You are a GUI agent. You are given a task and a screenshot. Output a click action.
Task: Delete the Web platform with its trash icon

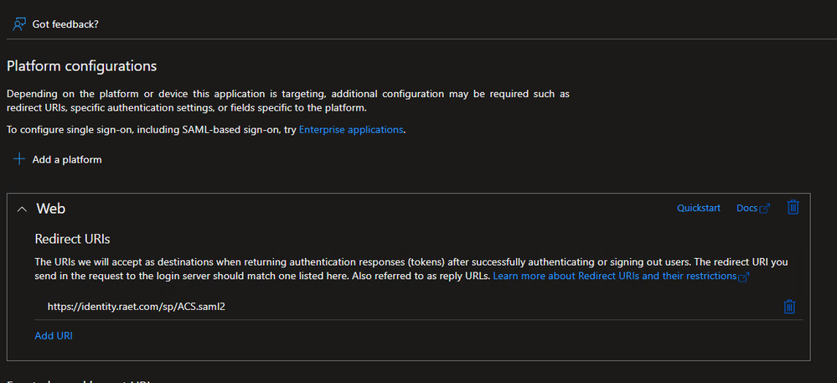click(x=793, y=207)
